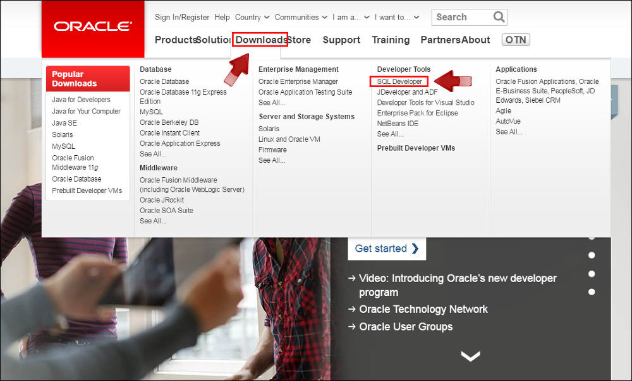Open the Downloads menu
The height and width of the screenshot is (381, 632).
coord(260,40)
